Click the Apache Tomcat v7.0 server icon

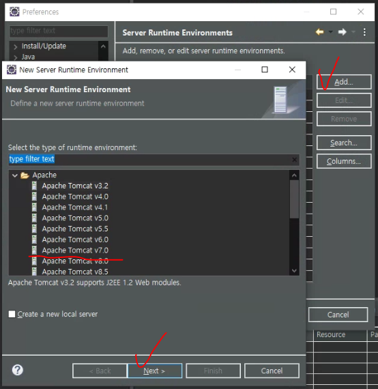click(34, 250)
